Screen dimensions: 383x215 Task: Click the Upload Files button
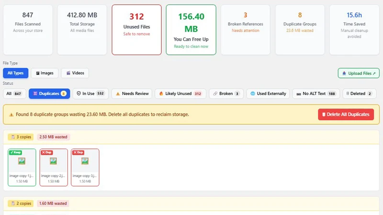point(359,73)
